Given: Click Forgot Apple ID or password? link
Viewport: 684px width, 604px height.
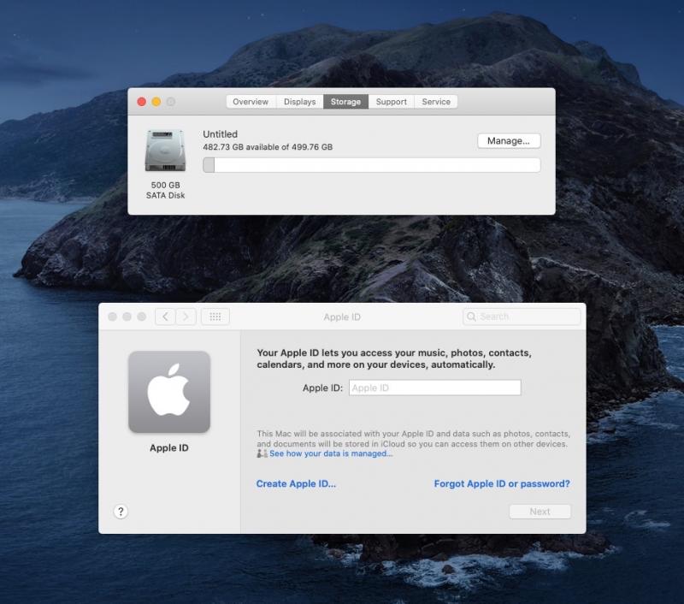Looking at the screenshot, I should pos(502,483).
